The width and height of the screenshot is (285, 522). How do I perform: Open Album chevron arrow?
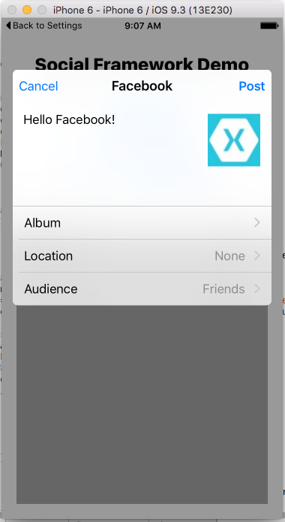(x=257, y=222)
